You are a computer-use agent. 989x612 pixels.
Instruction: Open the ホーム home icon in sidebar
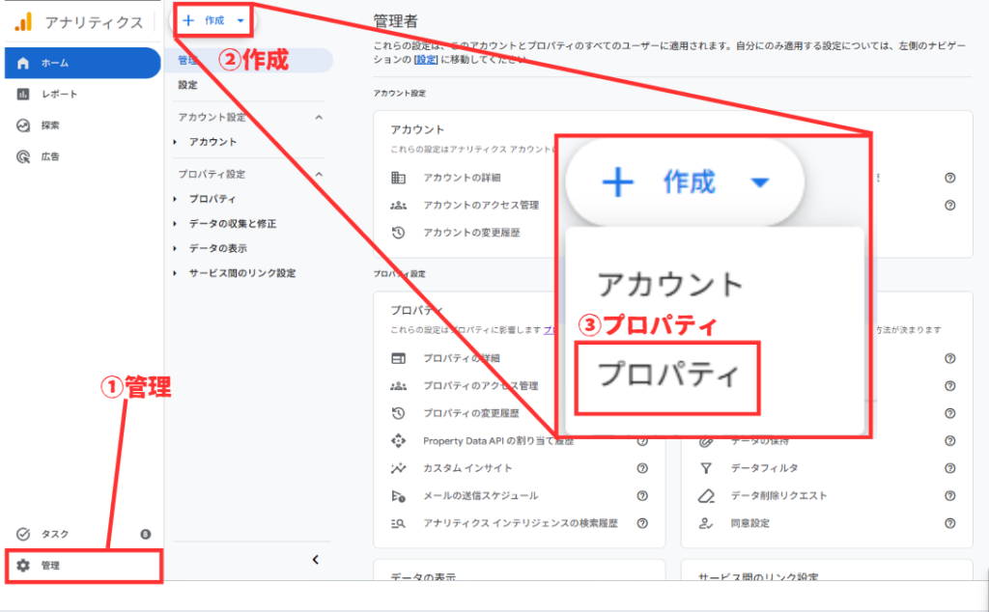pyautogui.click(x=23, y=63)
